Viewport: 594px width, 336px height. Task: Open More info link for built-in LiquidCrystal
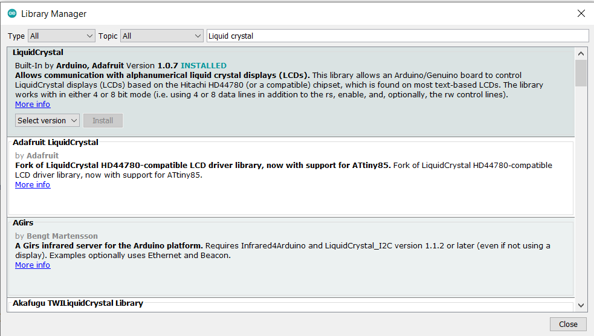[x=33, y=105]
